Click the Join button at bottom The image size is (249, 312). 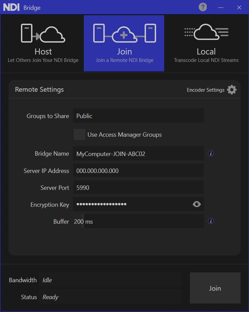point(215,288)
